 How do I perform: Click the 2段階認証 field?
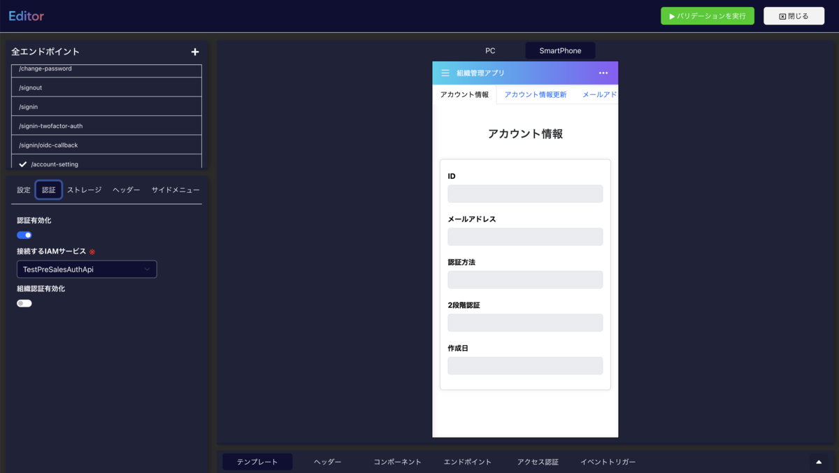(525, 323)
